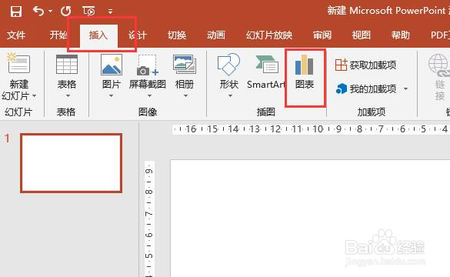Click the blank slide canvas
450x277 pixels.
pyautogui.click(x=310, y=219)
